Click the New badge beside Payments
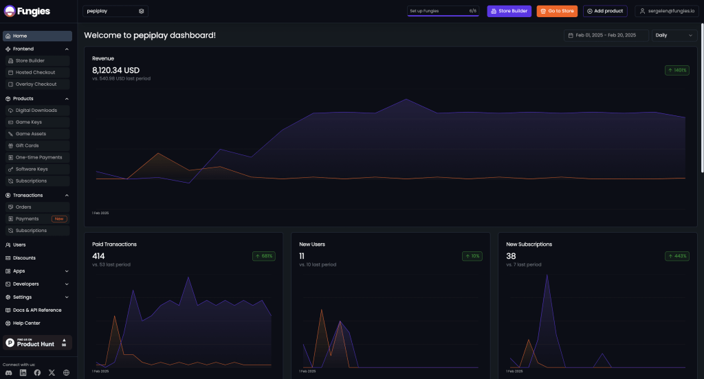 coord(59,219)
